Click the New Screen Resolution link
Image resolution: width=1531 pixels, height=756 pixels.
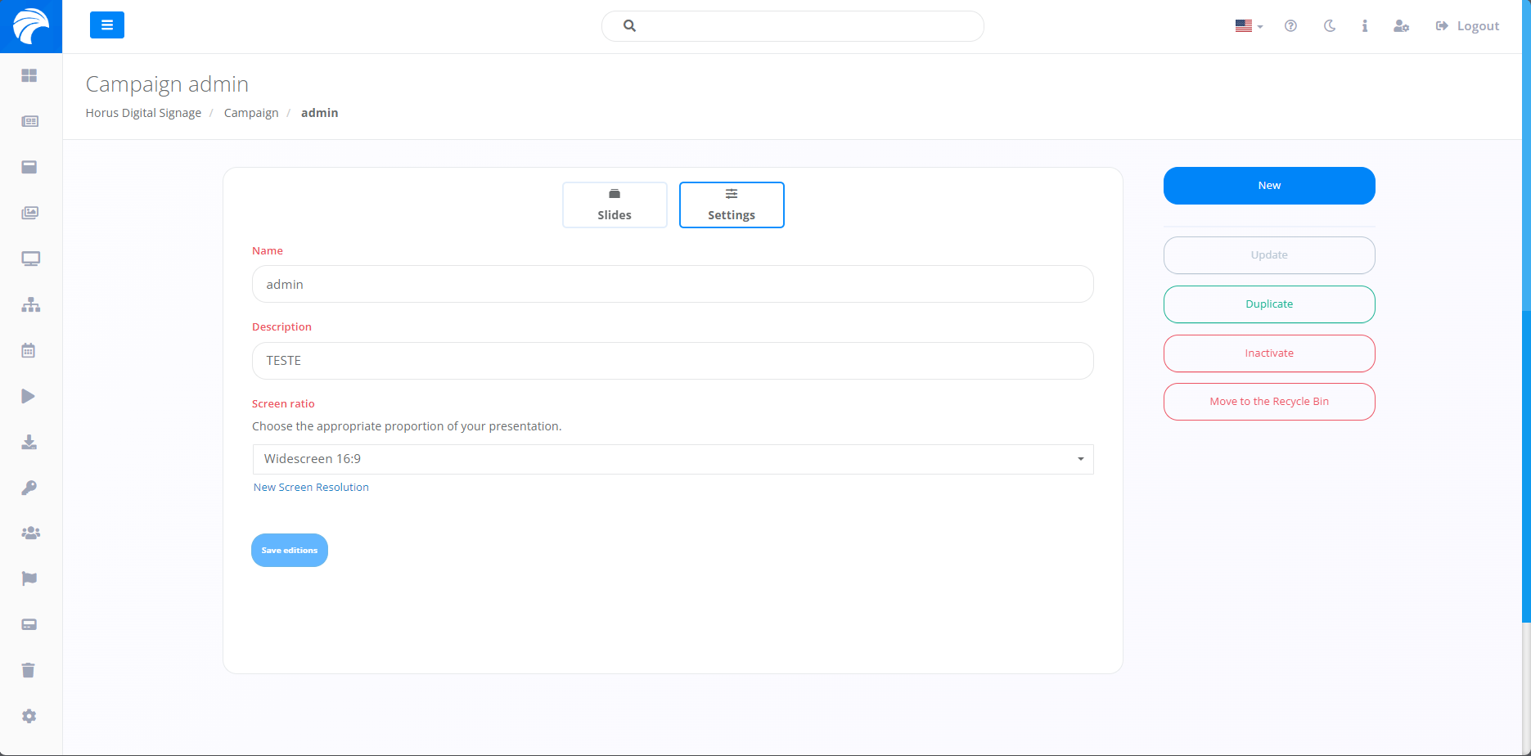tap(311, 487)
